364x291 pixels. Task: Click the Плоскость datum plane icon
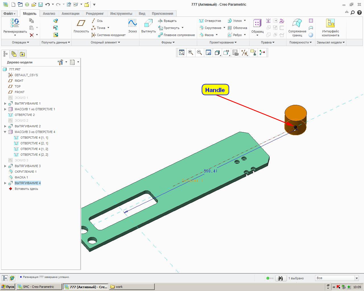(81, 23)
